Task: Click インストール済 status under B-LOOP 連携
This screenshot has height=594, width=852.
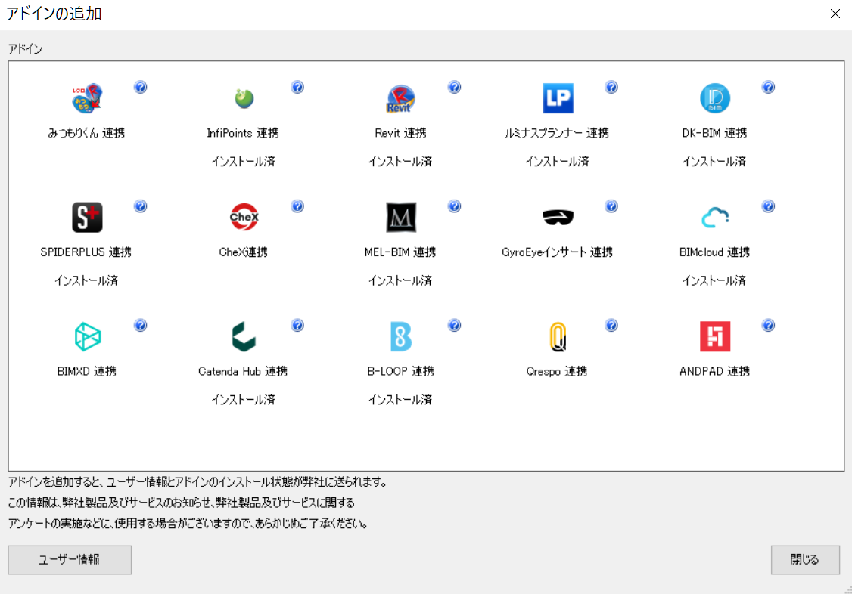Action: tap(400, 400)
